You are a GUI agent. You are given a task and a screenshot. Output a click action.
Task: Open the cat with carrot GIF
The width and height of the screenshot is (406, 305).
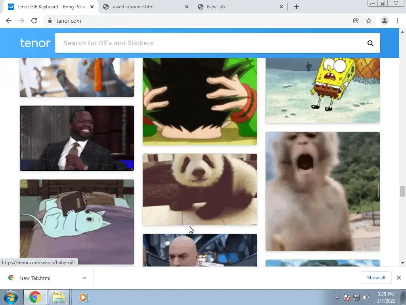77,77
